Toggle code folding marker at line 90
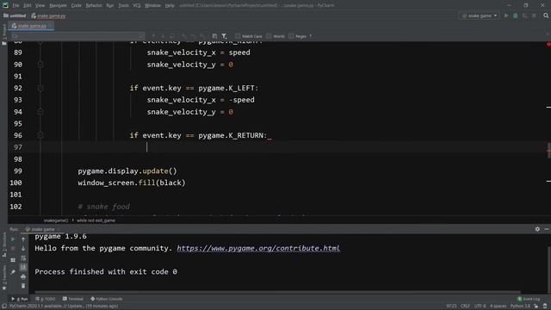 click(40, 65)
